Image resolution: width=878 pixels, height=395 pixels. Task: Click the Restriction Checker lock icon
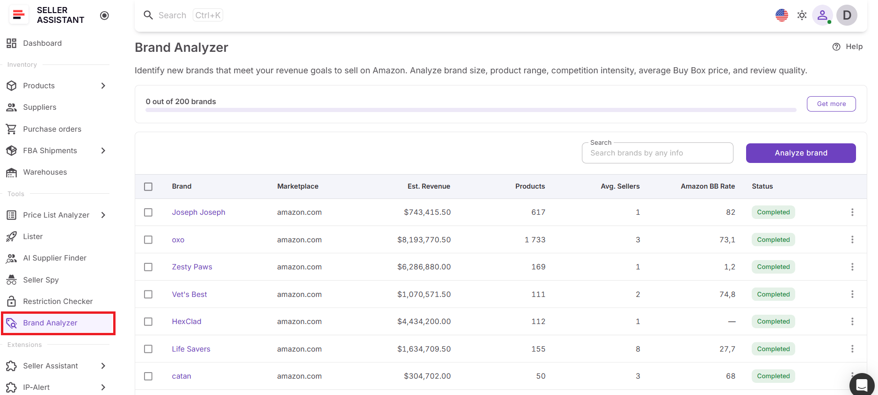(12, 301)
